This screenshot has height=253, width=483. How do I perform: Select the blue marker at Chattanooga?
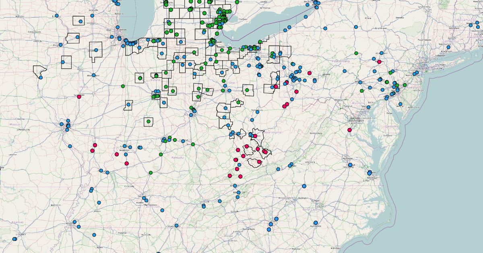pyautogui.click(x=177, y=226)
